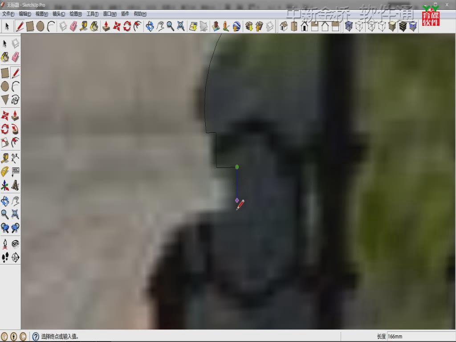Open the 插件 plugins menu
The image size is (456, 342).
click(x=125, y=14)
